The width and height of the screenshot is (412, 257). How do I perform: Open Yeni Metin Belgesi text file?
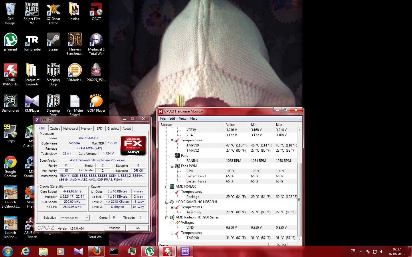pyautogui.click(x=75, y=105)
